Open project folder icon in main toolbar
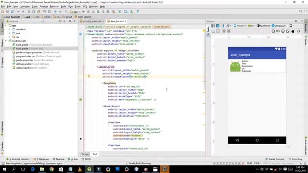The width and height of the screenshot is (308, 173). click(x=3, y=12)
